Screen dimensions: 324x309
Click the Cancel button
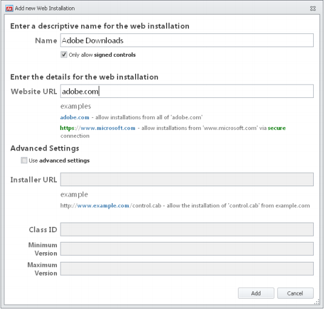point(295,293)
